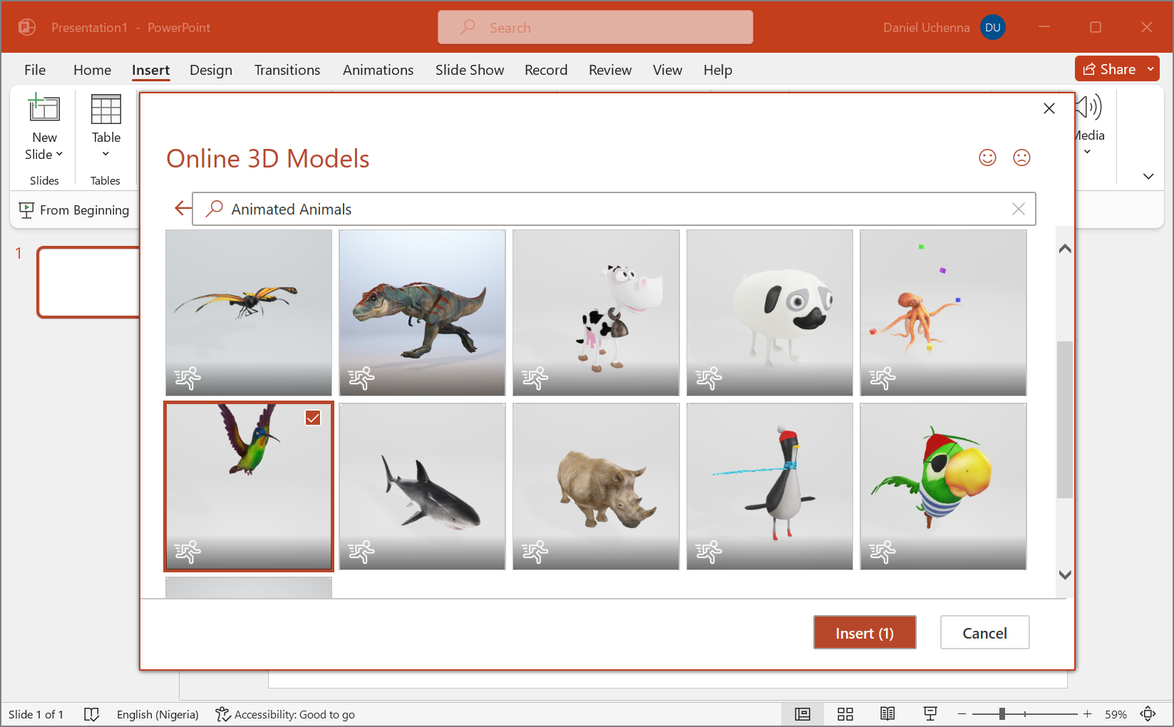Open Normal view from the status bar
The width and height of the screenshot is (1174, 727).
click(803, 713)
